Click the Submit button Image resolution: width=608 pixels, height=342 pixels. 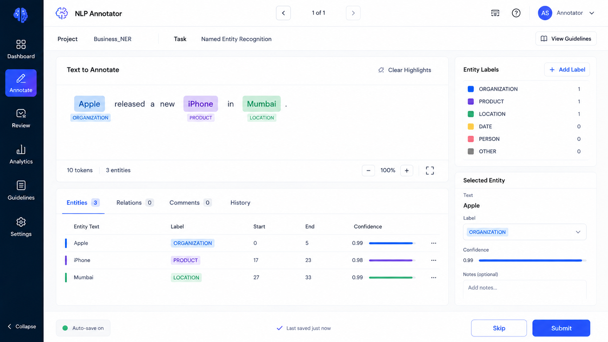point(561,328)
